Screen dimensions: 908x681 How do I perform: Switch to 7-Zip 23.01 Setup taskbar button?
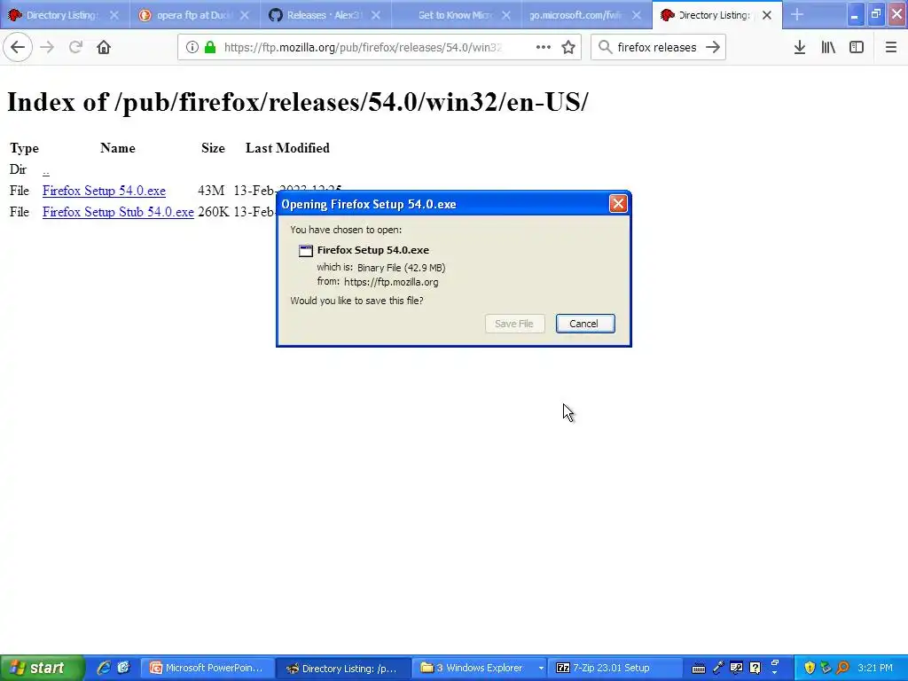(615, 668)
